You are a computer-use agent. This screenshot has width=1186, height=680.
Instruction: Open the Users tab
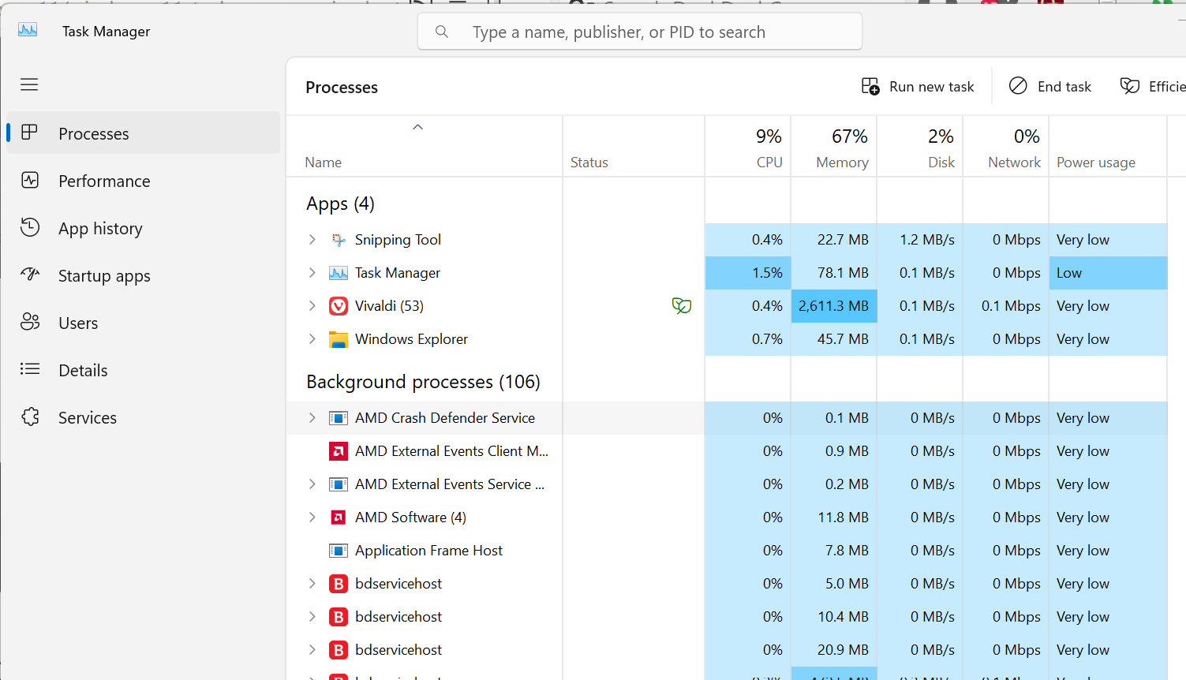coord(144,323)
